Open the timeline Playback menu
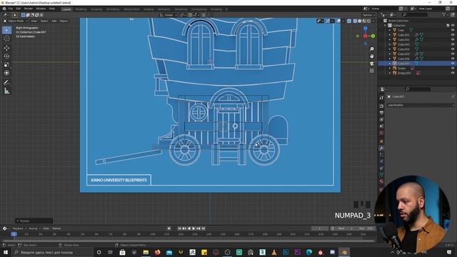The width and height of the screenshot is (457, 257). [x=19, y=228]
